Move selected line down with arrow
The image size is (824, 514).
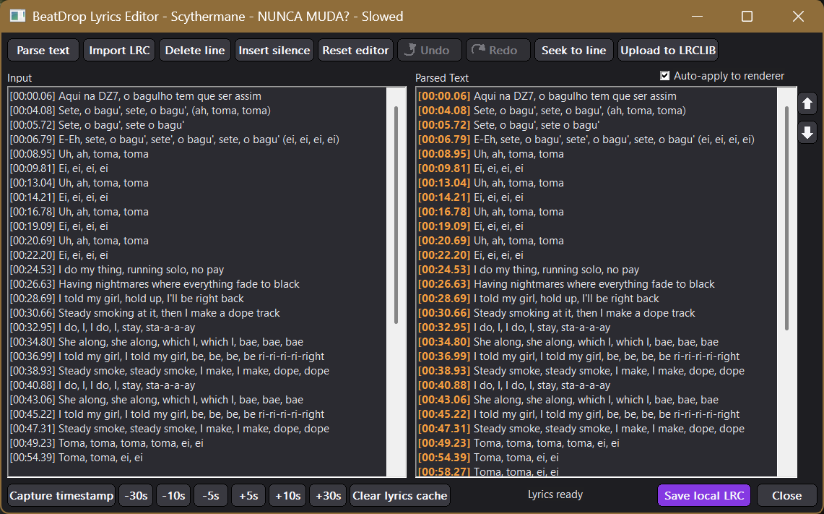(807, 132)
